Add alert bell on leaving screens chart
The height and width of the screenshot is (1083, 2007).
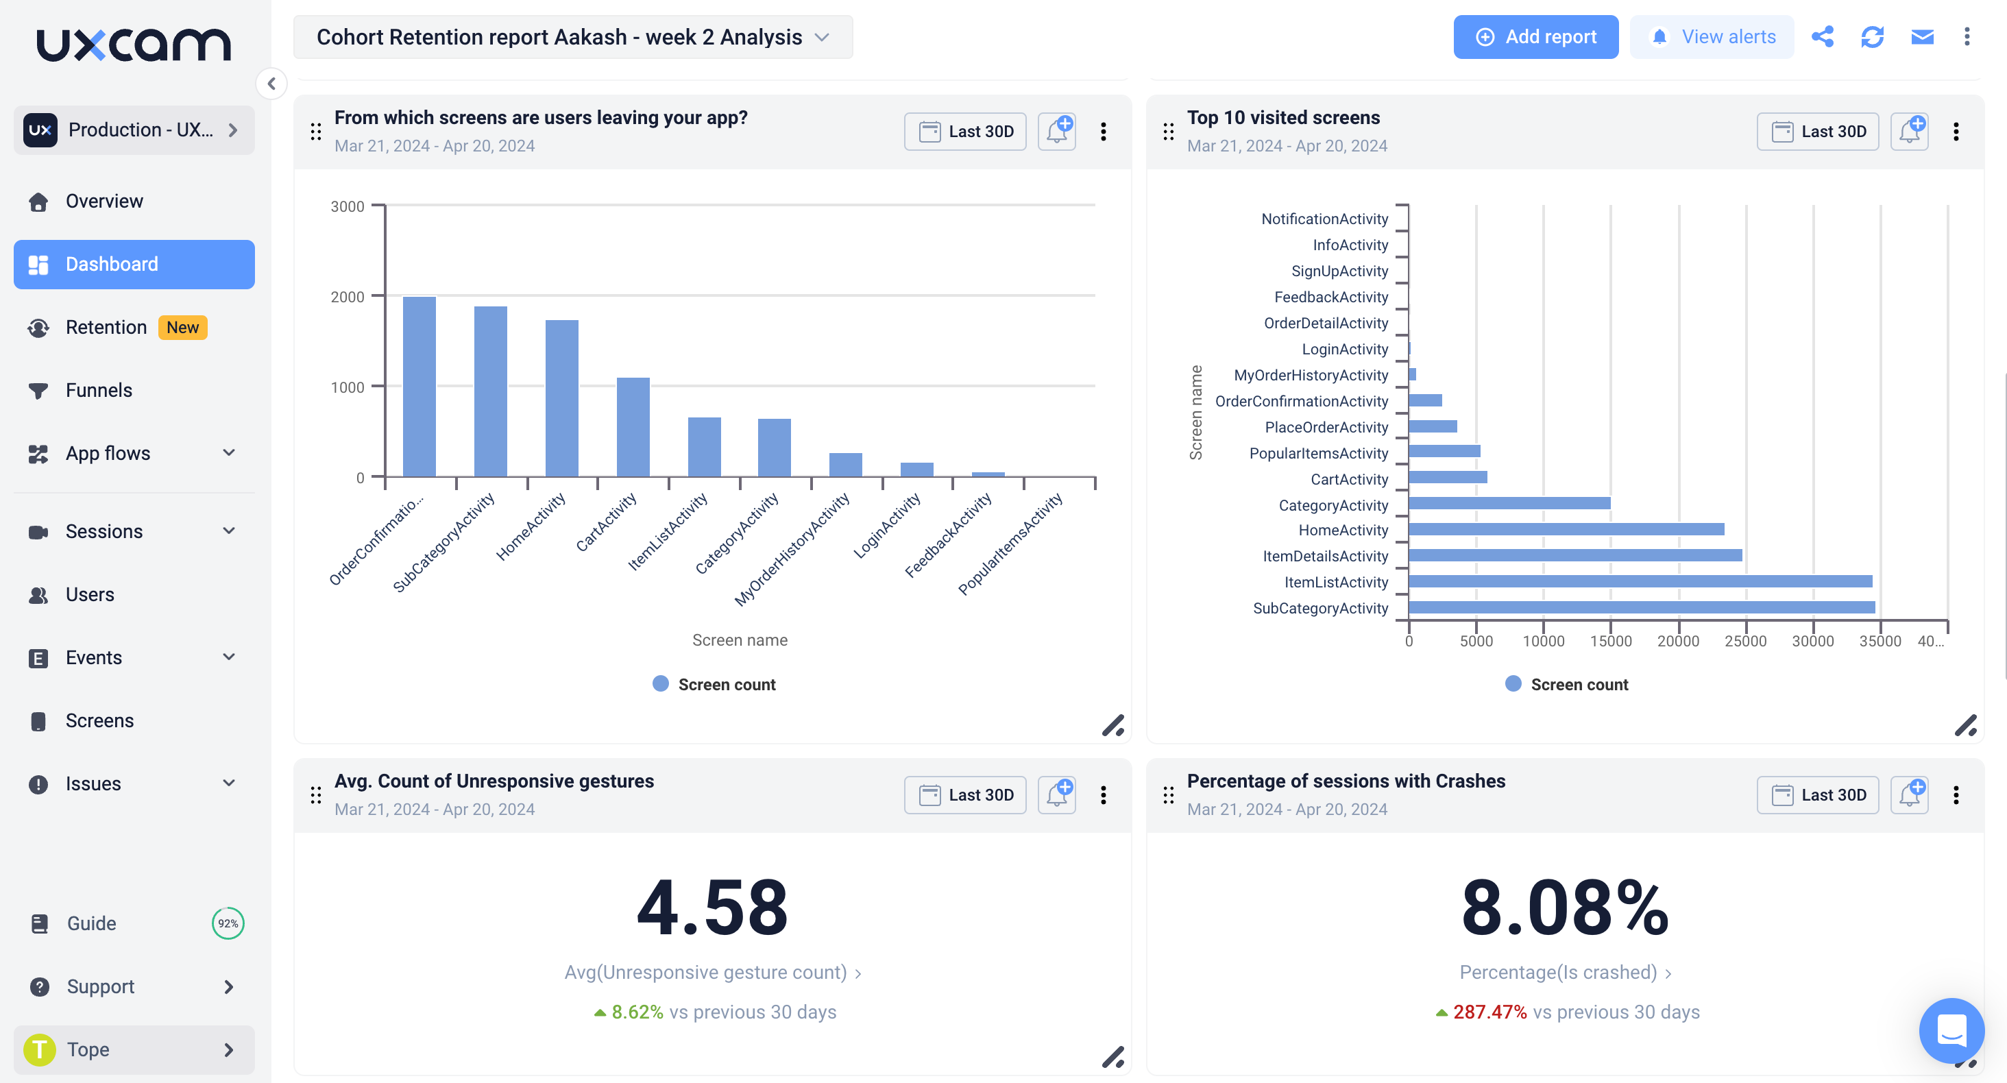[x=1057, y=131]
